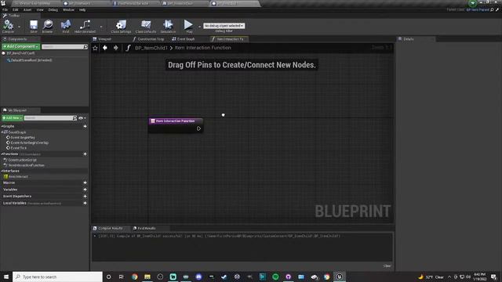Open the Play options dropdown arrow

coord(199,27)
